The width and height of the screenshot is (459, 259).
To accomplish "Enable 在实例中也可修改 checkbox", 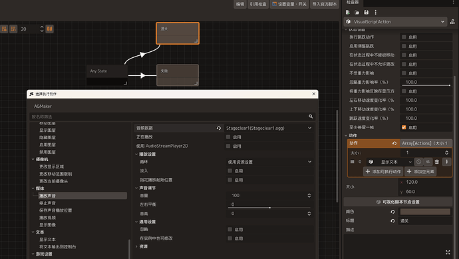I will click(x=230, y=238).
